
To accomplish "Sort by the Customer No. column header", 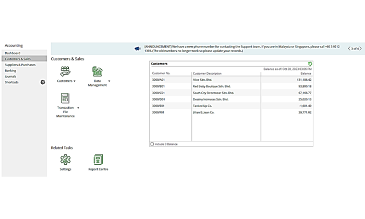I will pyautogui.click(x=161, y=74).
